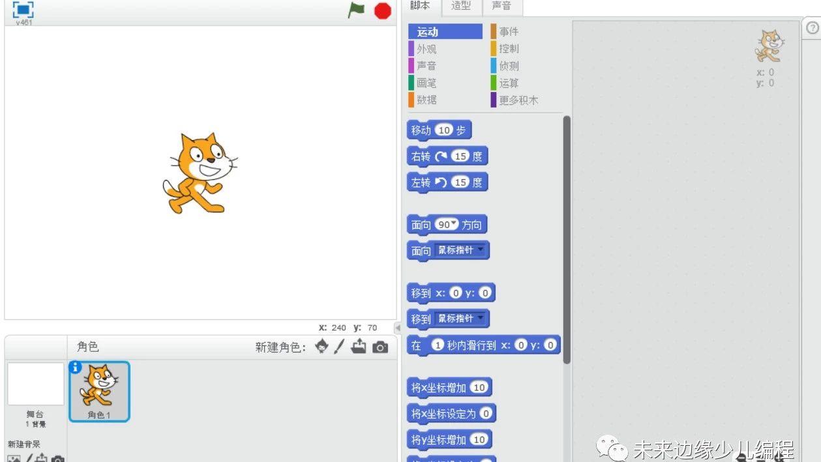This screenshot has width=821, height=462.
Task: Click the cat sprite on the stage
Action: point(200,173)
